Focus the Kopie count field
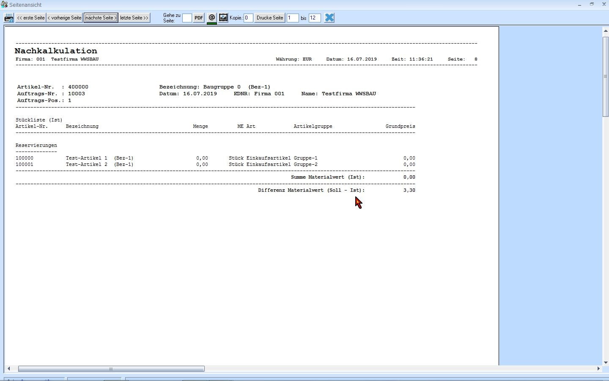Viewport: 609px width, 381px height. [248, 18]
